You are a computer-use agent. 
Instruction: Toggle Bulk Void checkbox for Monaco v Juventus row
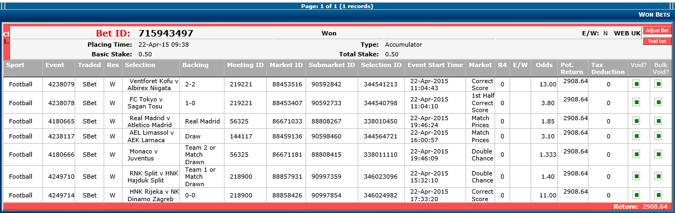658,155
